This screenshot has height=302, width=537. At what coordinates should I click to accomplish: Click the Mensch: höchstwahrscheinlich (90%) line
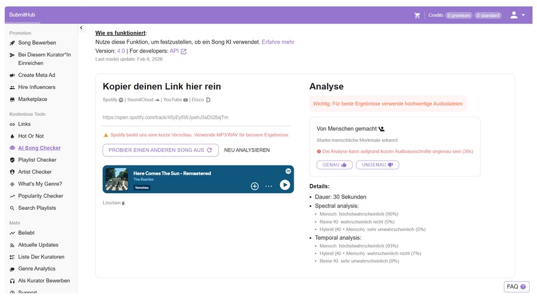359,214
